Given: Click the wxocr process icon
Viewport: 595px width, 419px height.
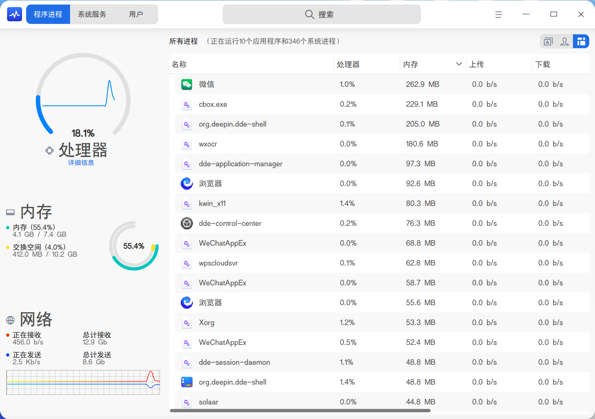Looking at the screenshot, I should pyautogui.click(x=187, y=144).
